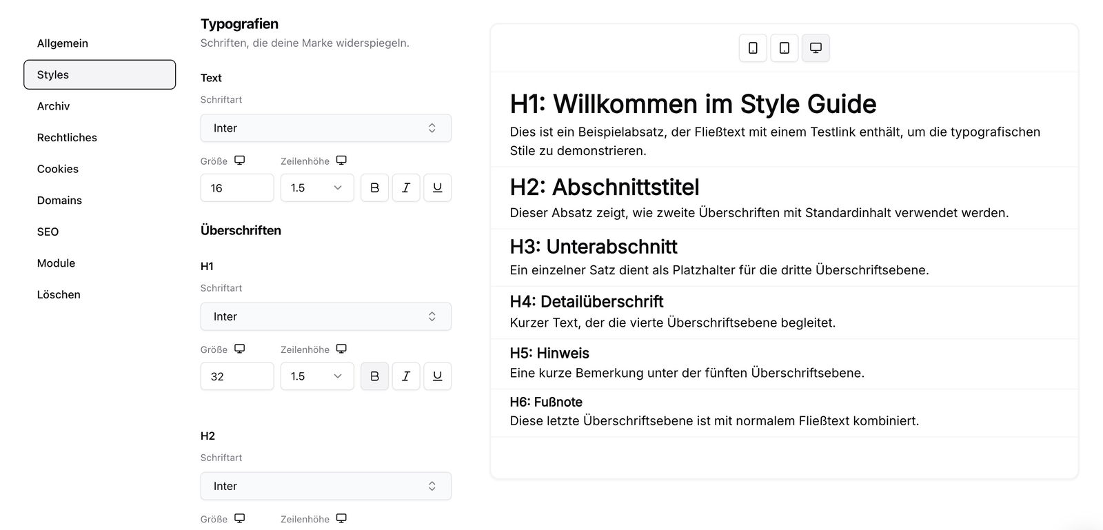
Task: Click desktop icon beside Text Zeilenhöhe
Action: [x=341, y=161]
